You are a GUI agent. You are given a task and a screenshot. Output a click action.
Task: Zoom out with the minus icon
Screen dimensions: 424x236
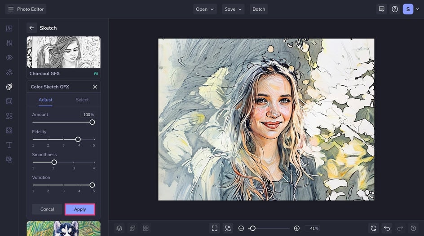[x=241, y=228]
